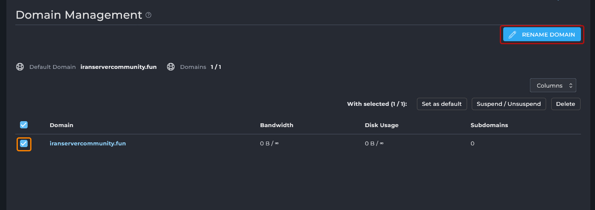
Task: Click the Domains 1 / 1 count
Action: (x=215, y=67)
